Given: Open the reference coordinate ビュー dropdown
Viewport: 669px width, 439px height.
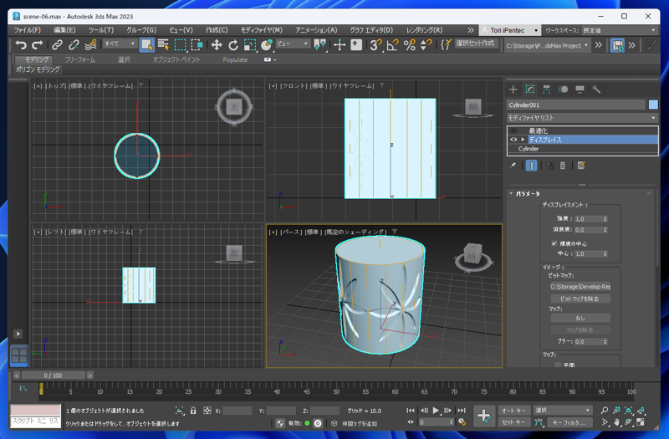Looking at the screenshot, I should [292, 44].
